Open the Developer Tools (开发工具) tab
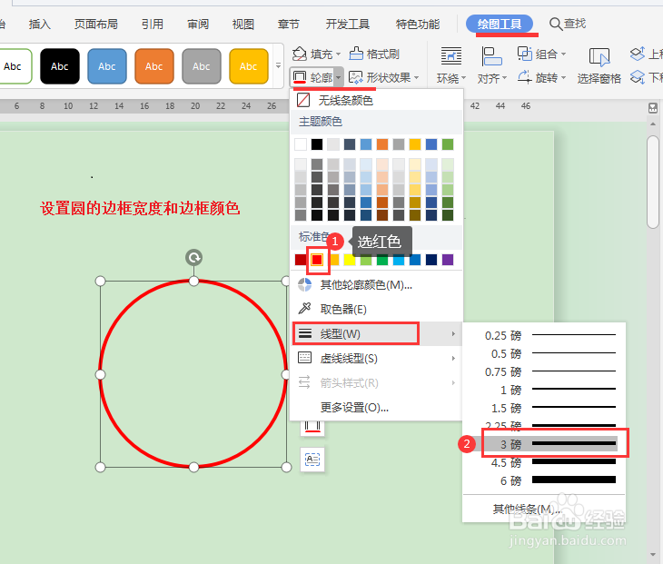 click(348, 25)
